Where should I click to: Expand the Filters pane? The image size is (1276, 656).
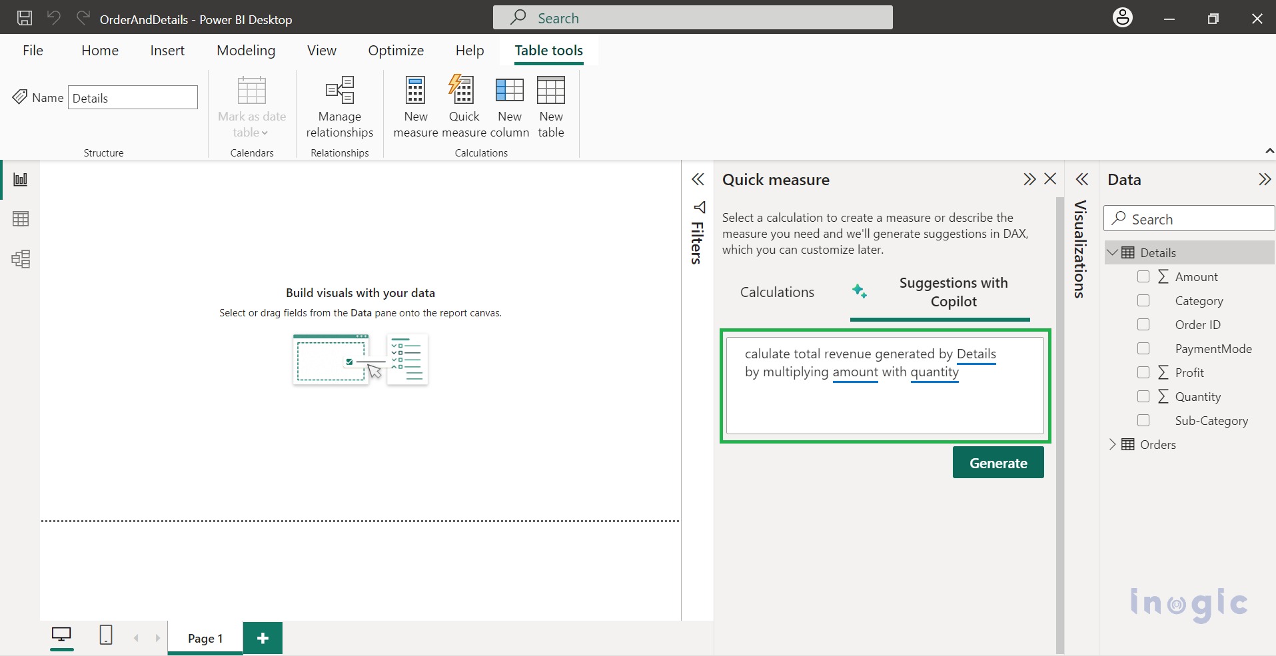[x=698, y=179]
